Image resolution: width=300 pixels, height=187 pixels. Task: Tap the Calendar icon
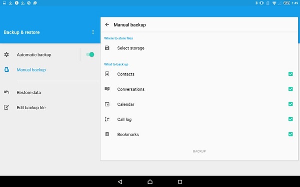point(107,104)
